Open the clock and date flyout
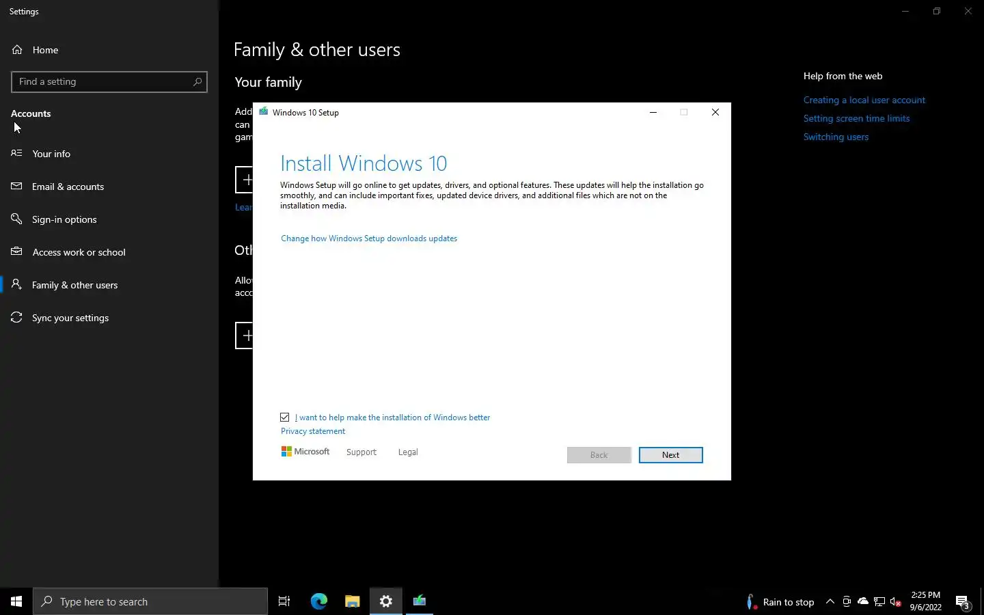The image size is (984, 615). point(926,601)
